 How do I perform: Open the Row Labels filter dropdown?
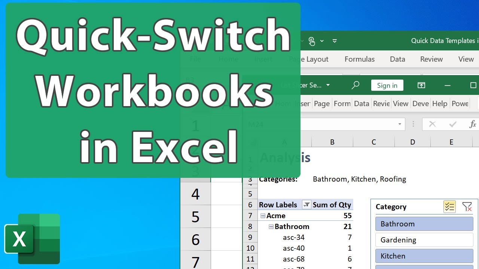click(306, 205)
